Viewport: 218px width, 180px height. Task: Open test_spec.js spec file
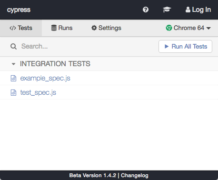point(38,92)
